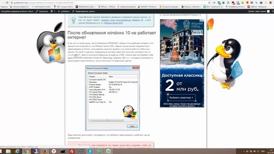Launch Firefox from the taskbar
Screen dimensions: 274x154
click(x=45, y=151)
